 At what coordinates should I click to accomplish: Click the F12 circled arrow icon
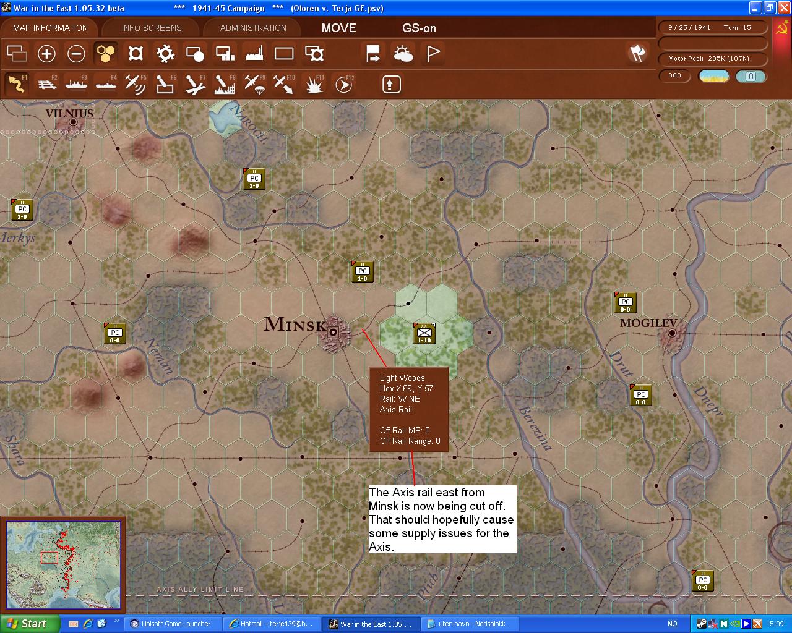(344, 84)
